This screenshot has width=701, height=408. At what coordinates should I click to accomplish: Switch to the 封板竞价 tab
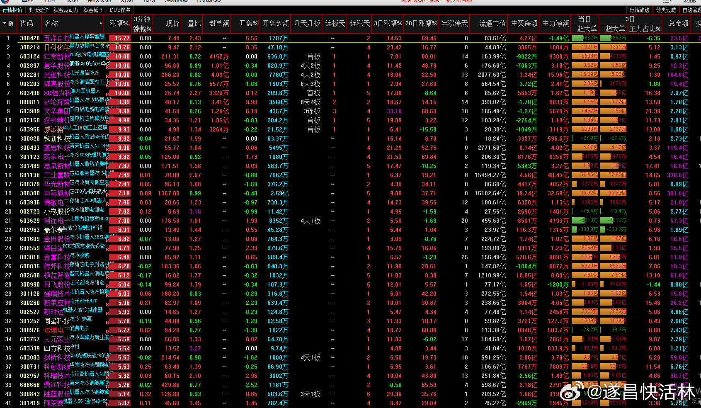tap(39, 10)
